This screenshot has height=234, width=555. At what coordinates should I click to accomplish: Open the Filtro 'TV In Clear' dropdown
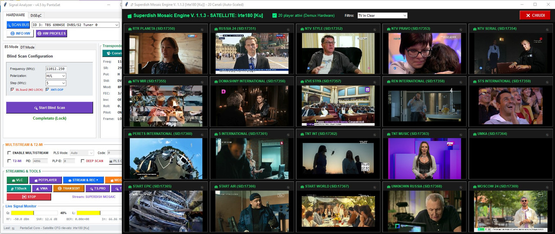382,16
